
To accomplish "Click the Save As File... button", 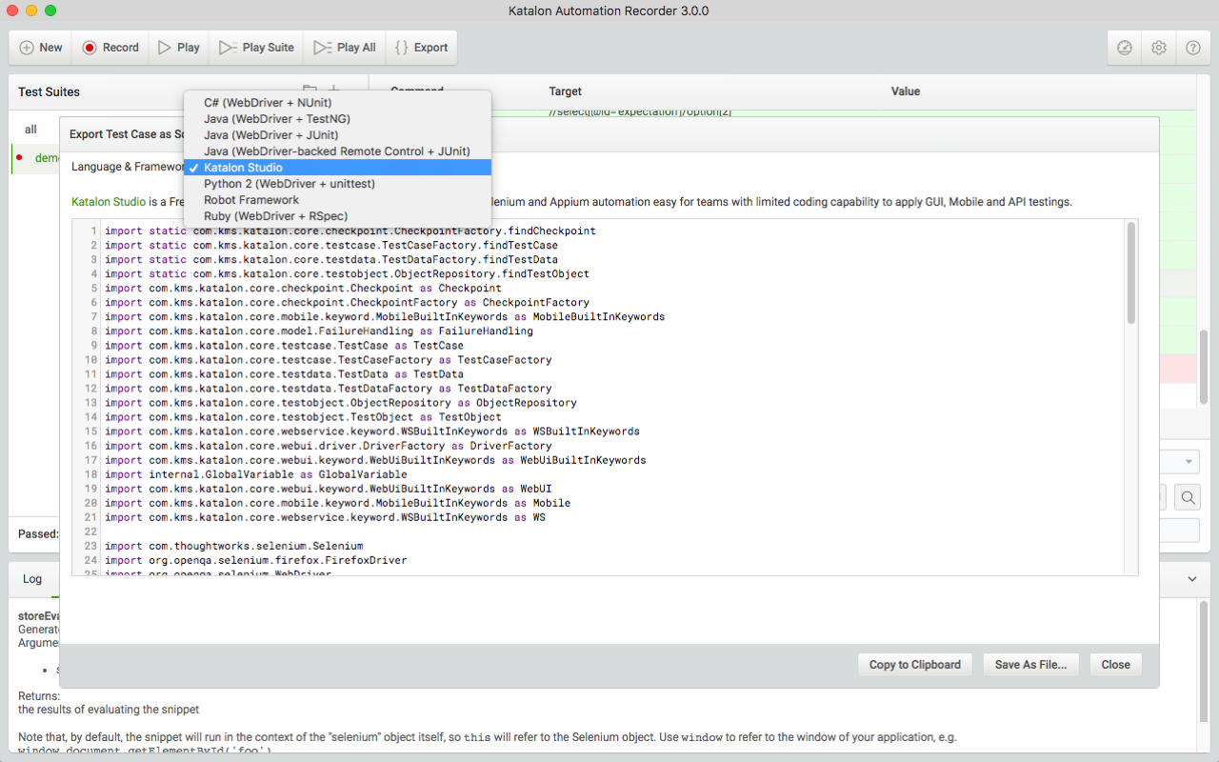I will tap(1030, 665).
